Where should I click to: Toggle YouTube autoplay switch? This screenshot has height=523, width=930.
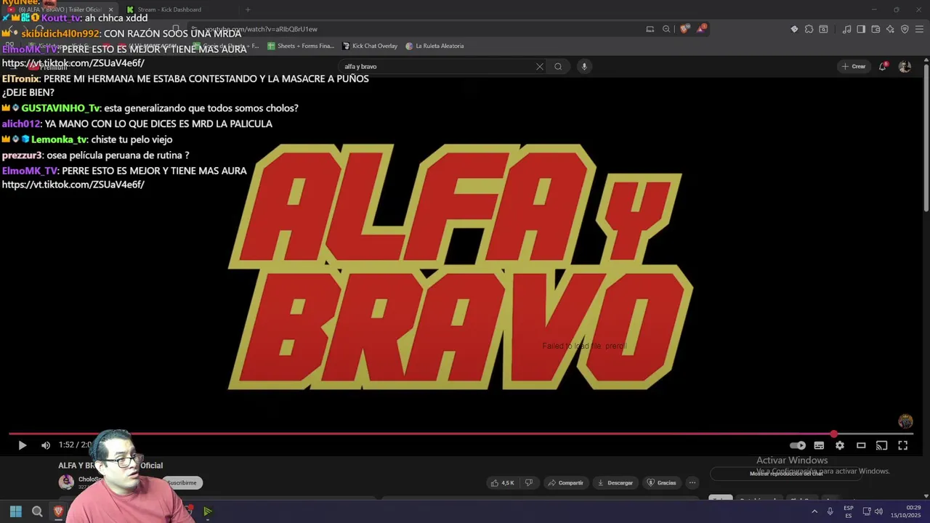click(x=798, y=445)
